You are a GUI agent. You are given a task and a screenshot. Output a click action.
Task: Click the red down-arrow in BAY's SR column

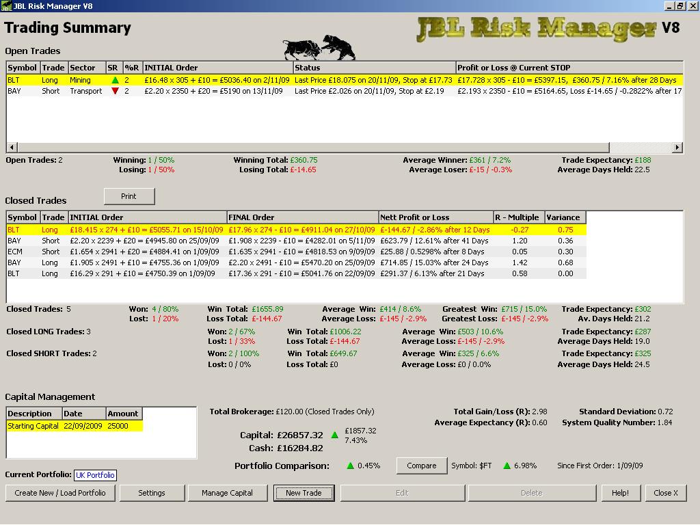(115, 91)
